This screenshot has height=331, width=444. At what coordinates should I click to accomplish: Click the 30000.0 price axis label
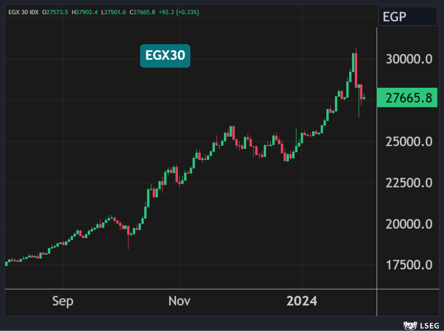point(409,59)
